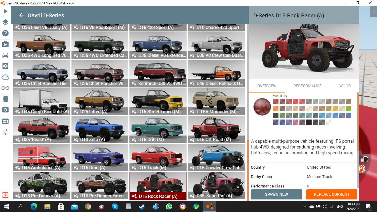Select the D45 Diesel Rollback Upfit truck
The height and width of the screenshot is (212, 377).
(216, 73)
